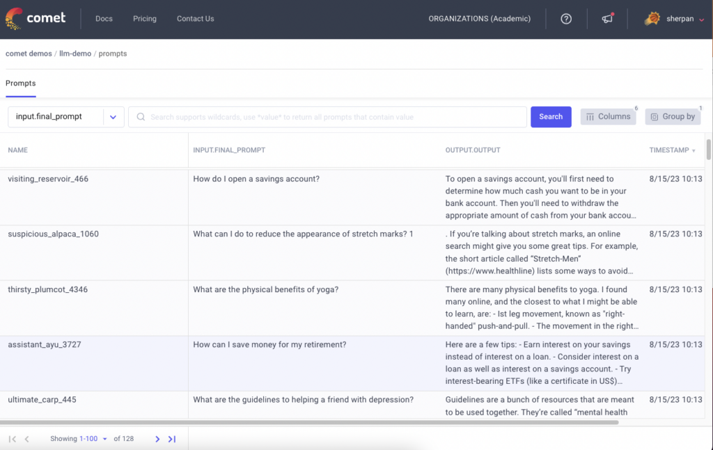Expand the input.final_prompt filter dropdown

click(x=113, y=117)
